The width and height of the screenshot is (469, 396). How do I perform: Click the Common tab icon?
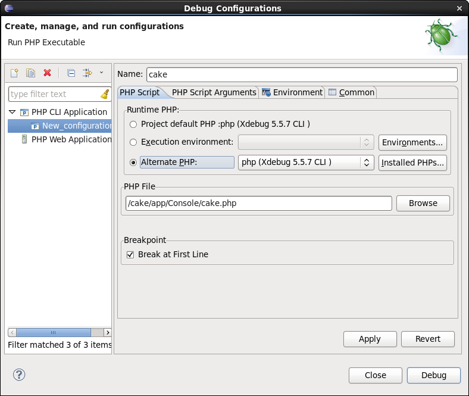click(332, 92)
